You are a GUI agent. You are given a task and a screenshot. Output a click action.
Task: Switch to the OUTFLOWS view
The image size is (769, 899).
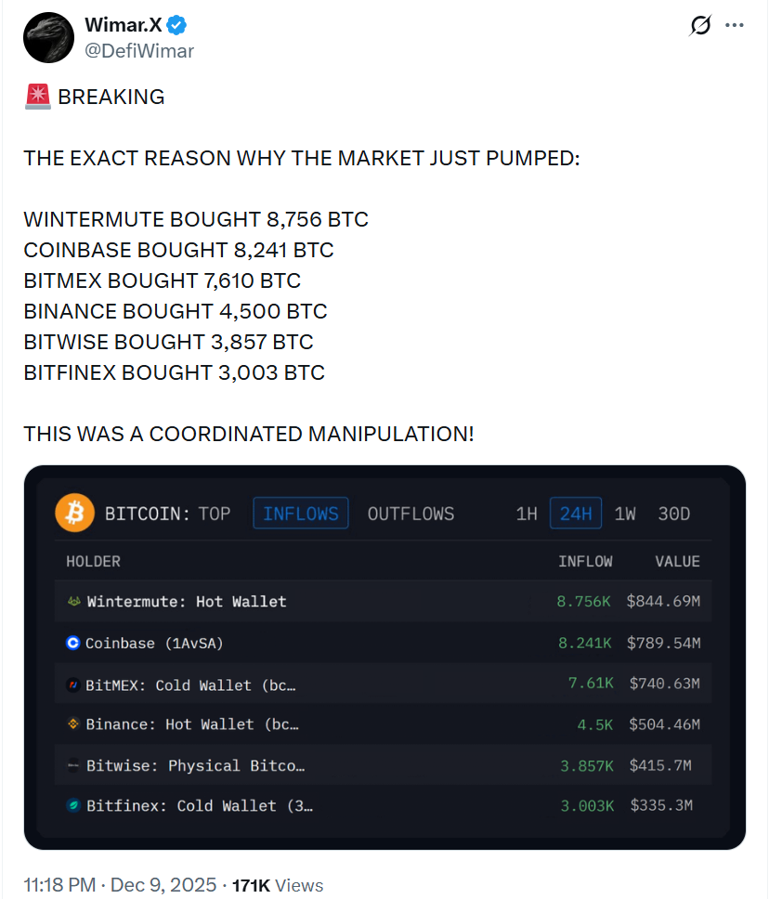click(x=411, y=512)
